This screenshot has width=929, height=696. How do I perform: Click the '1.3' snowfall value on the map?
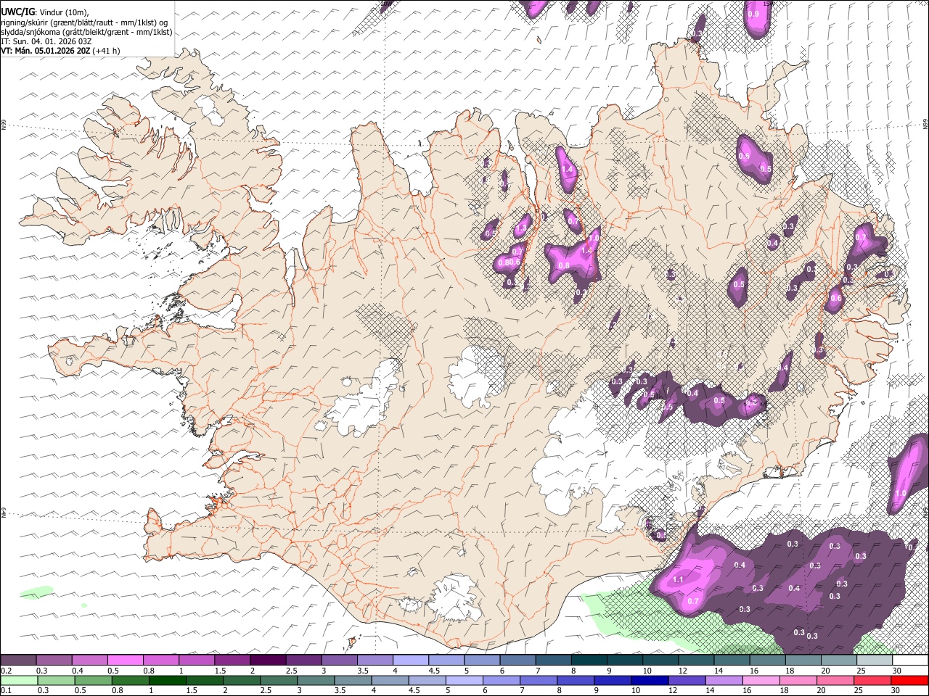point(520,229)
